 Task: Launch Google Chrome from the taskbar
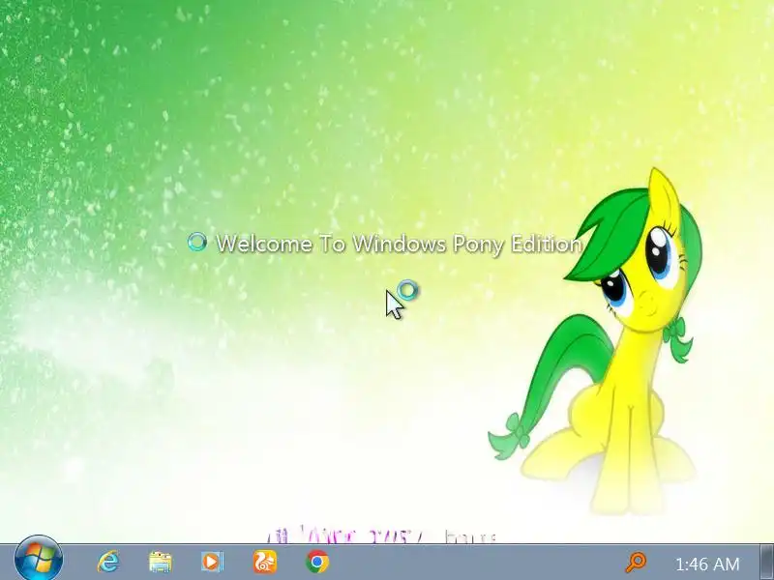(317, 562)
